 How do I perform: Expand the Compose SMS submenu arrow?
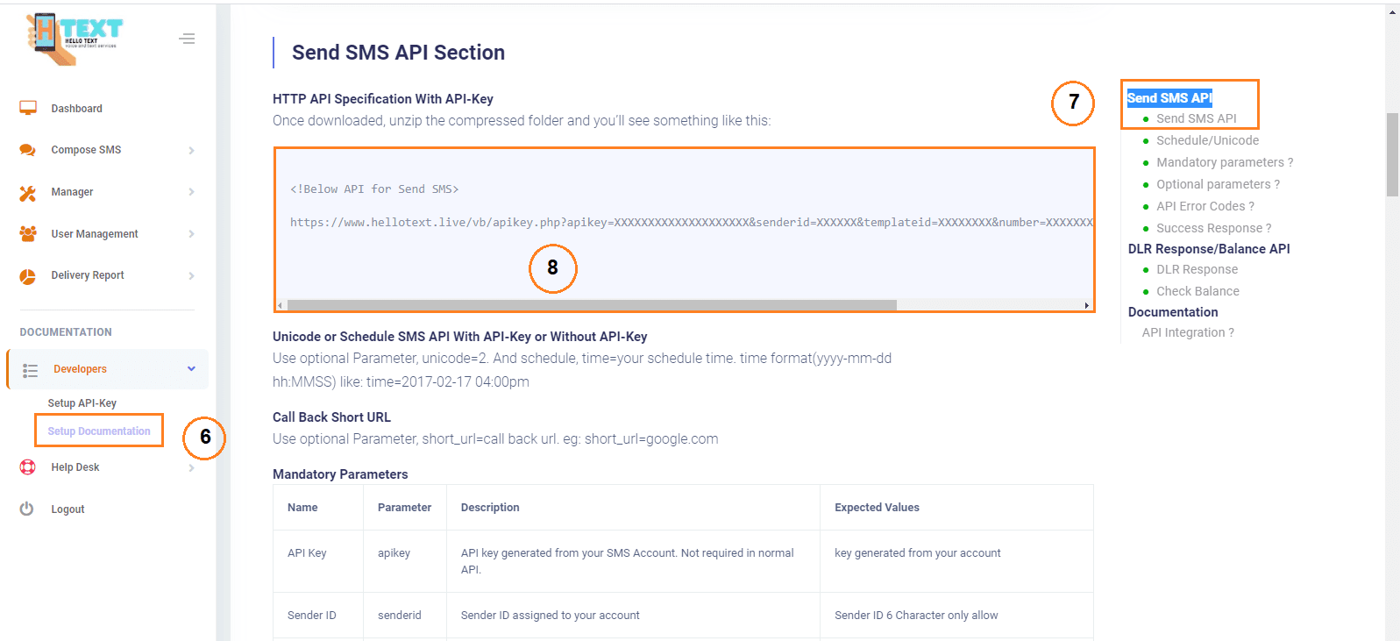[x=191, y=151]
